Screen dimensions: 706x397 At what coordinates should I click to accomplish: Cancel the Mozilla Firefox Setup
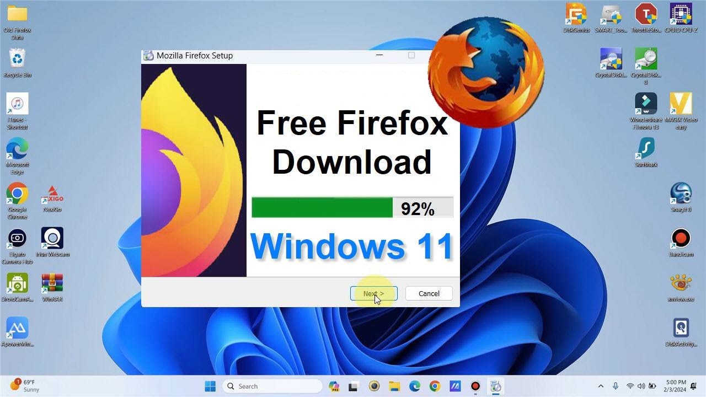click(429, 293)
